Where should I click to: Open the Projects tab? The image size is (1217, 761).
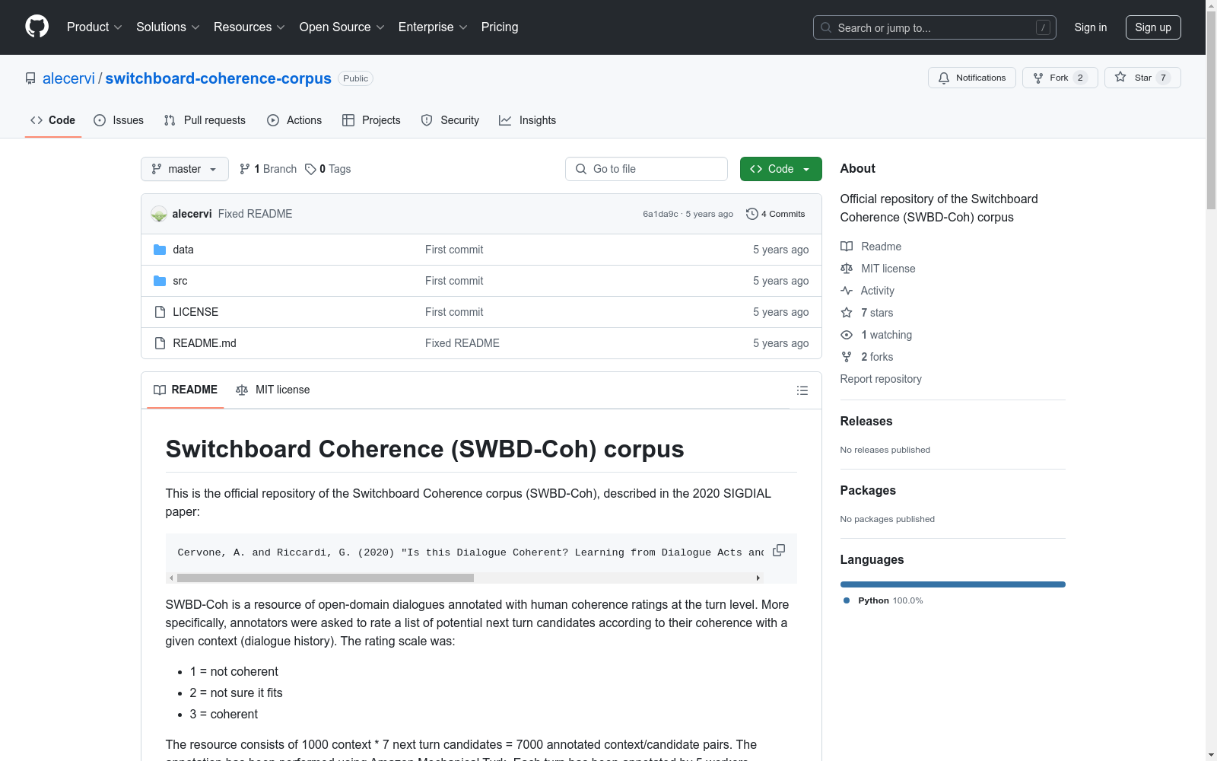tap(371, 120)
